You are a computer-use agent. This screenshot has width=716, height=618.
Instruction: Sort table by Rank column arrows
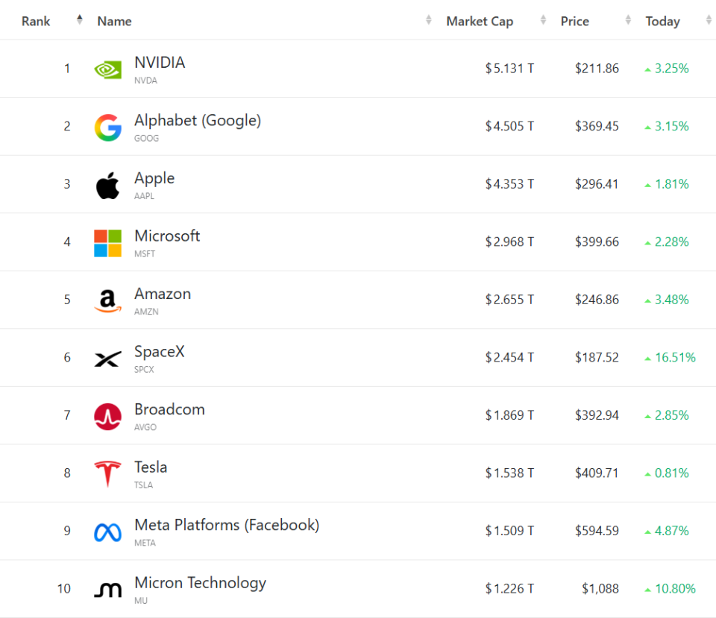click(80, 19)
